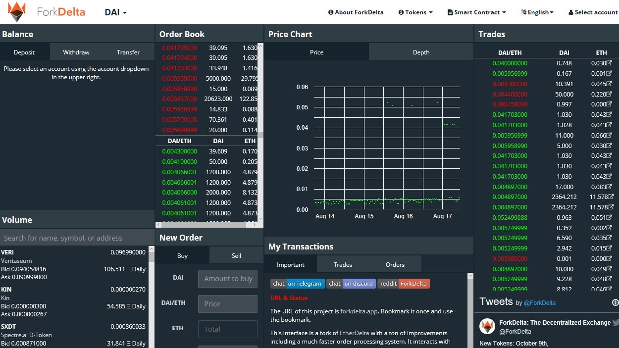Open external link icon for 0.997 DAI trade

point(610,104)
